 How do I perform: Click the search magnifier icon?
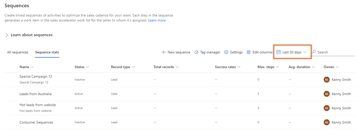point(314,52)
